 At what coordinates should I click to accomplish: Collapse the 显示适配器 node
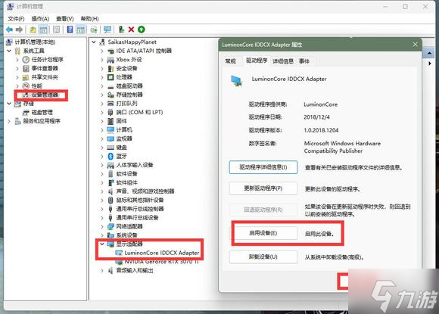(102, 244)
